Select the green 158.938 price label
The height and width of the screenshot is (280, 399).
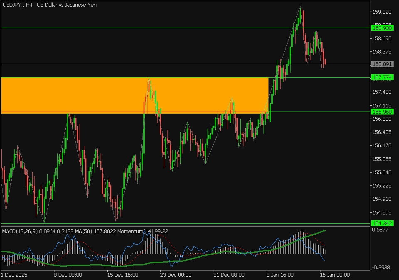tap(382, 28)
